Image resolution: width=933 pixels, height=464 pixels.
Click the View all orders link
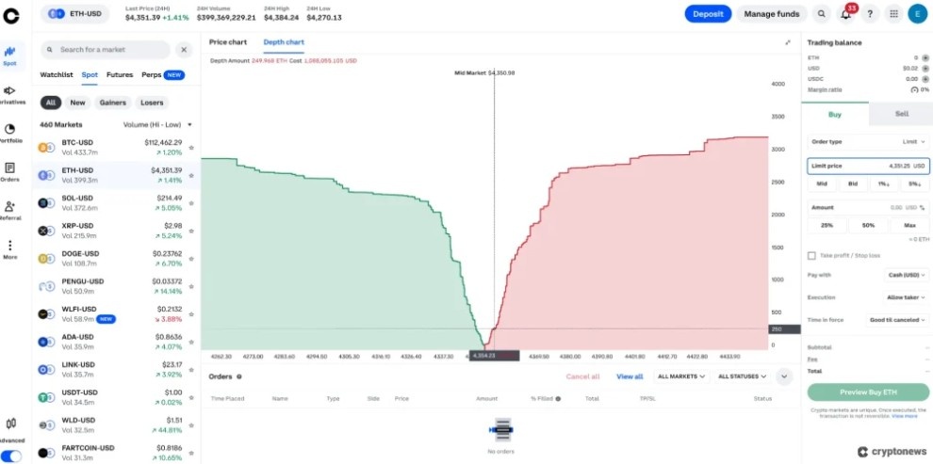630,376
